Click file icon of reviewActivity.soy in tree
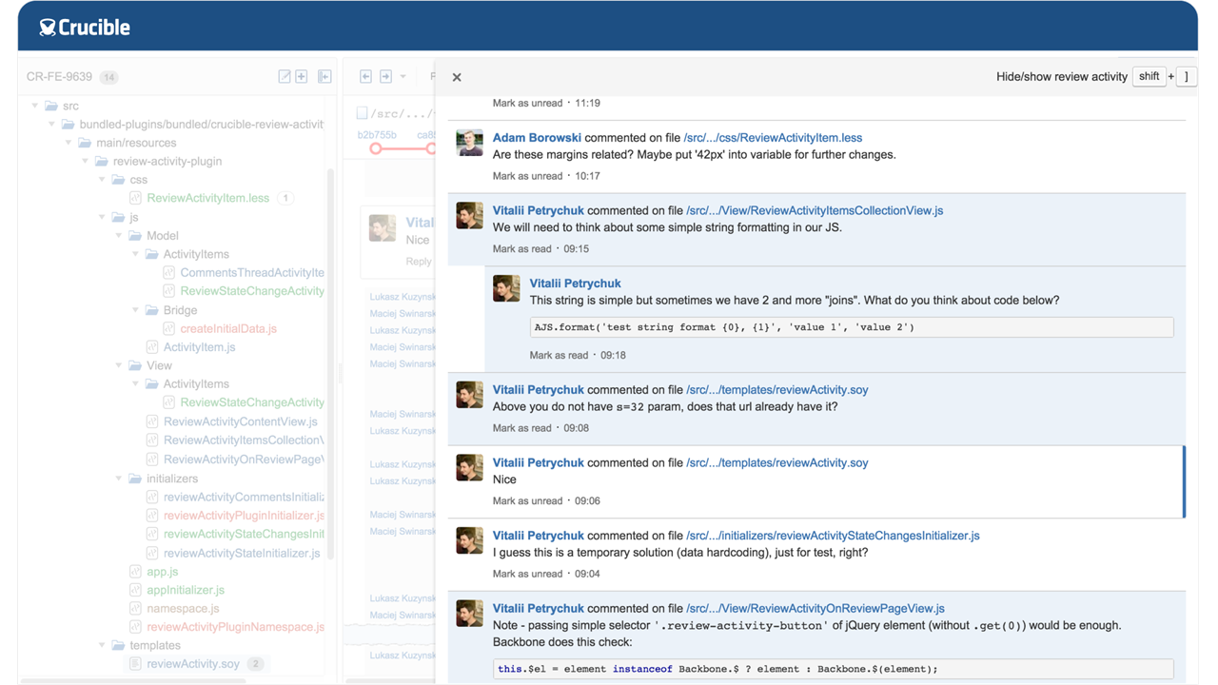The image size is (1218, 685). (135, 664)
